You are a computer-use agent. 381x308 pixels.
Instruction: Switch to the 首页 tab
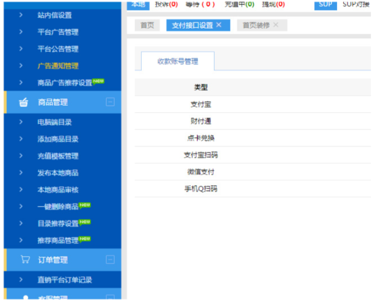147,25
